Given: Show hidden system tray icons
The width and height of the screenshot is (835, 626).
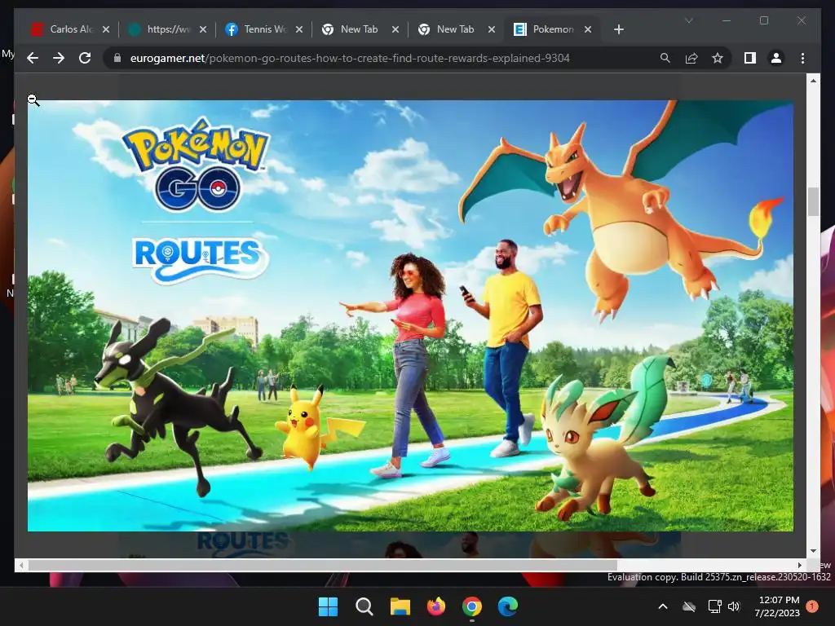Looking at the screenshot, I should 663,606.
